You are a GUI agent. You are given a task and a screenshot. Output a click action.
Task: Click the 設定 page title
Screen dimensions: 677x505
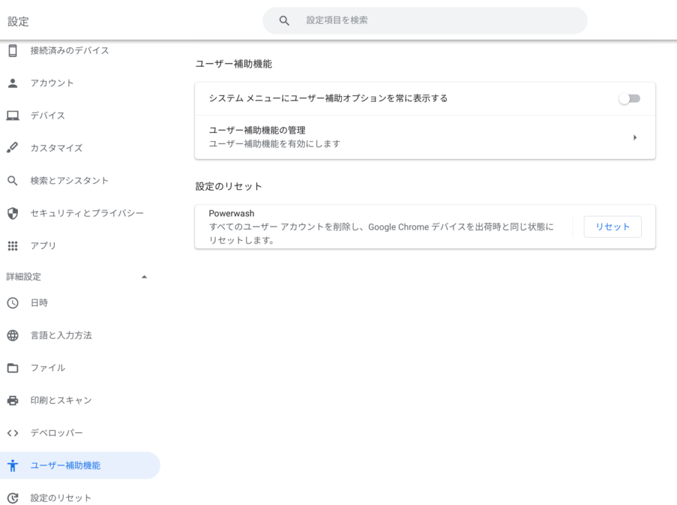point(18,22)
